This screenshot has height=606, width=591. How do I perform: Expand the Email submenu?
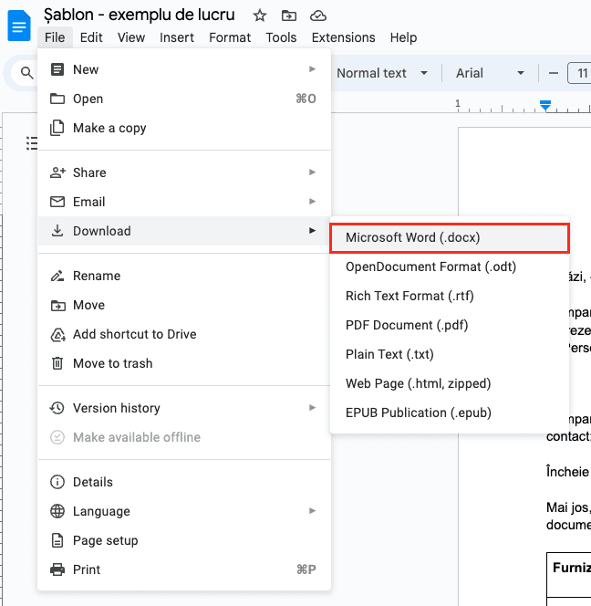tap(184, 202)
